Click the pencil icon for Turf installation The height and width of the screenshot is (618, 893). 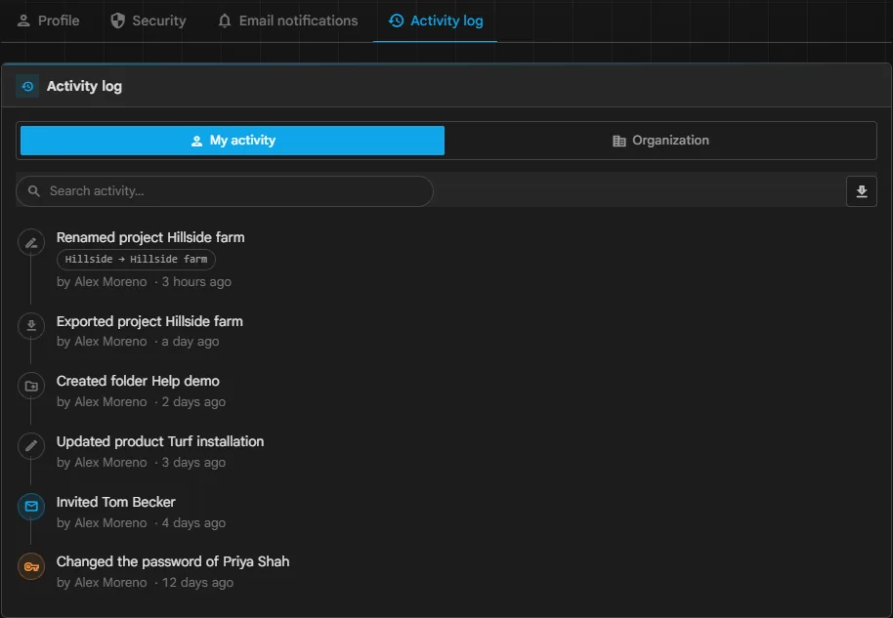(31, 445)
